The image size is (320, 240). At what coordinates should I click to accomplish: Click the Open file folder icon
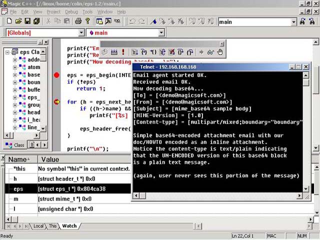[x=18, y=21]
